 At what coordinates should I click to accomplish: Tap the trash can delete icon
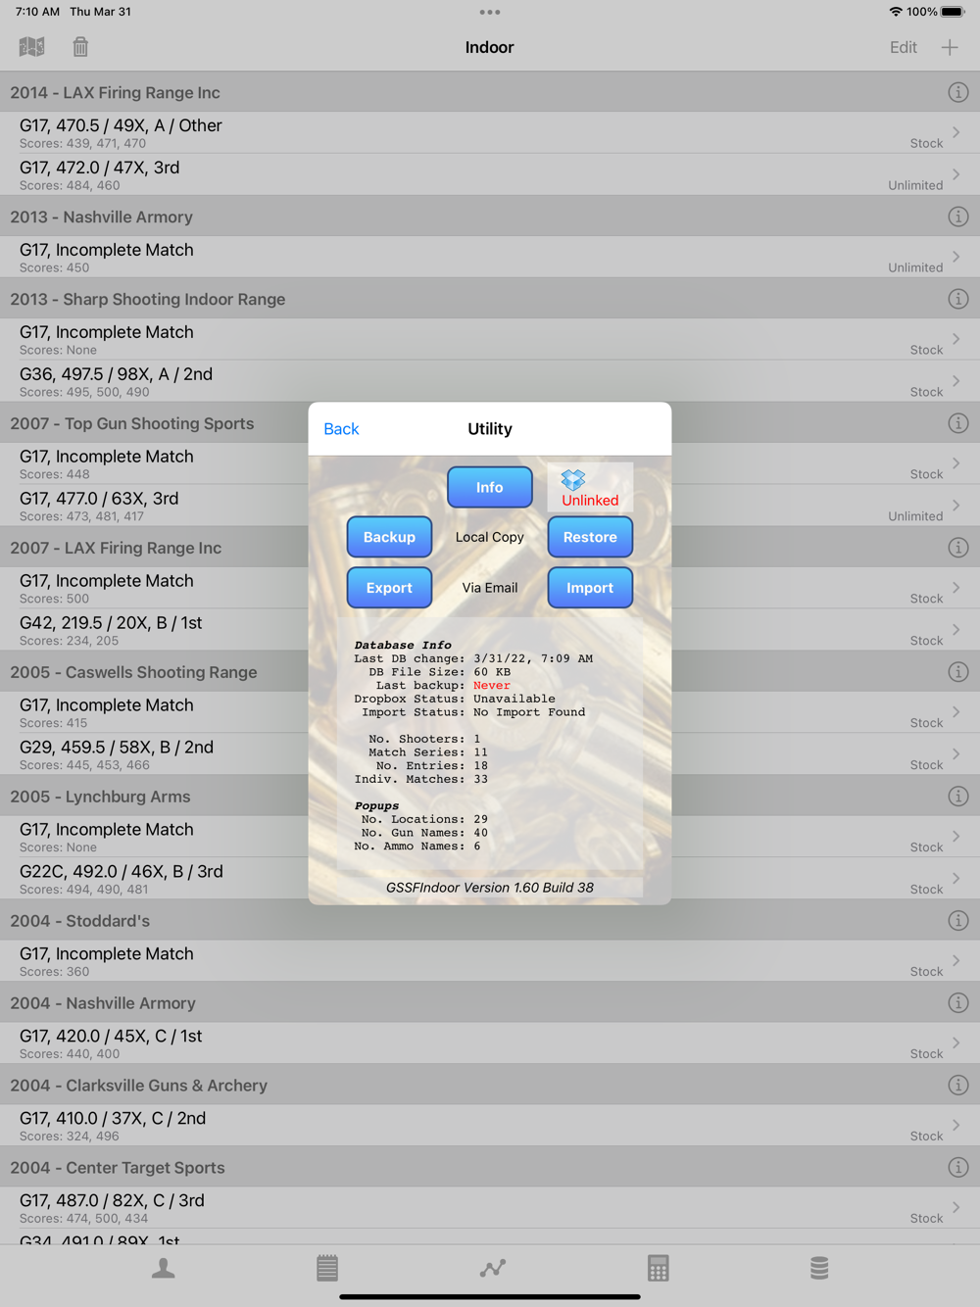tap(80, 47)
